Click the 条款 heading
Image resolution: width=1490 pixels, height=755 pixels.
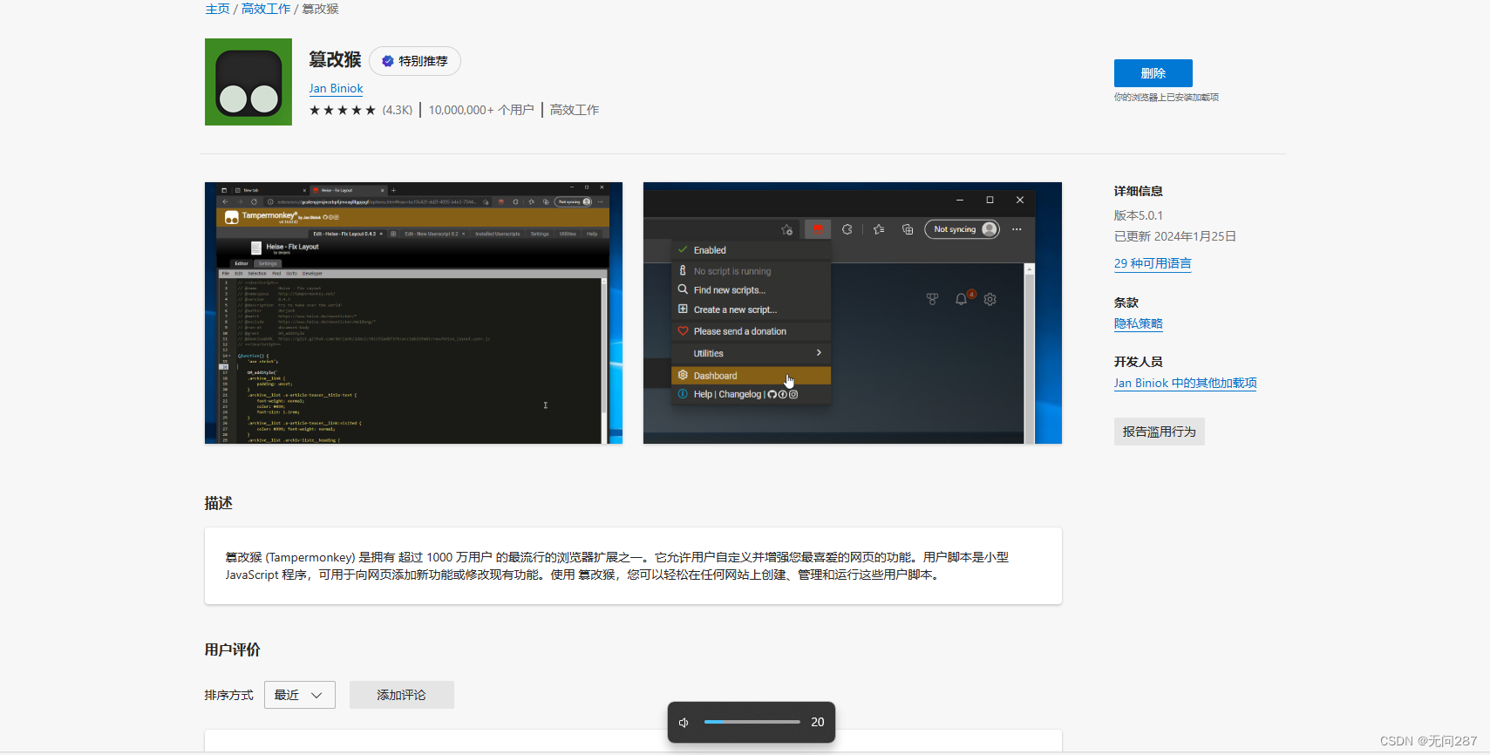pyautogui.click(x=1126, y=303)
